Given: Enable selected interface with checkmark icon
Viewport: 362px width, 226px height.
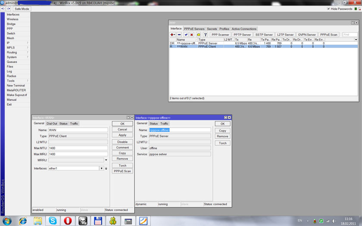Looking at the screenshot, I should (186, 34).
